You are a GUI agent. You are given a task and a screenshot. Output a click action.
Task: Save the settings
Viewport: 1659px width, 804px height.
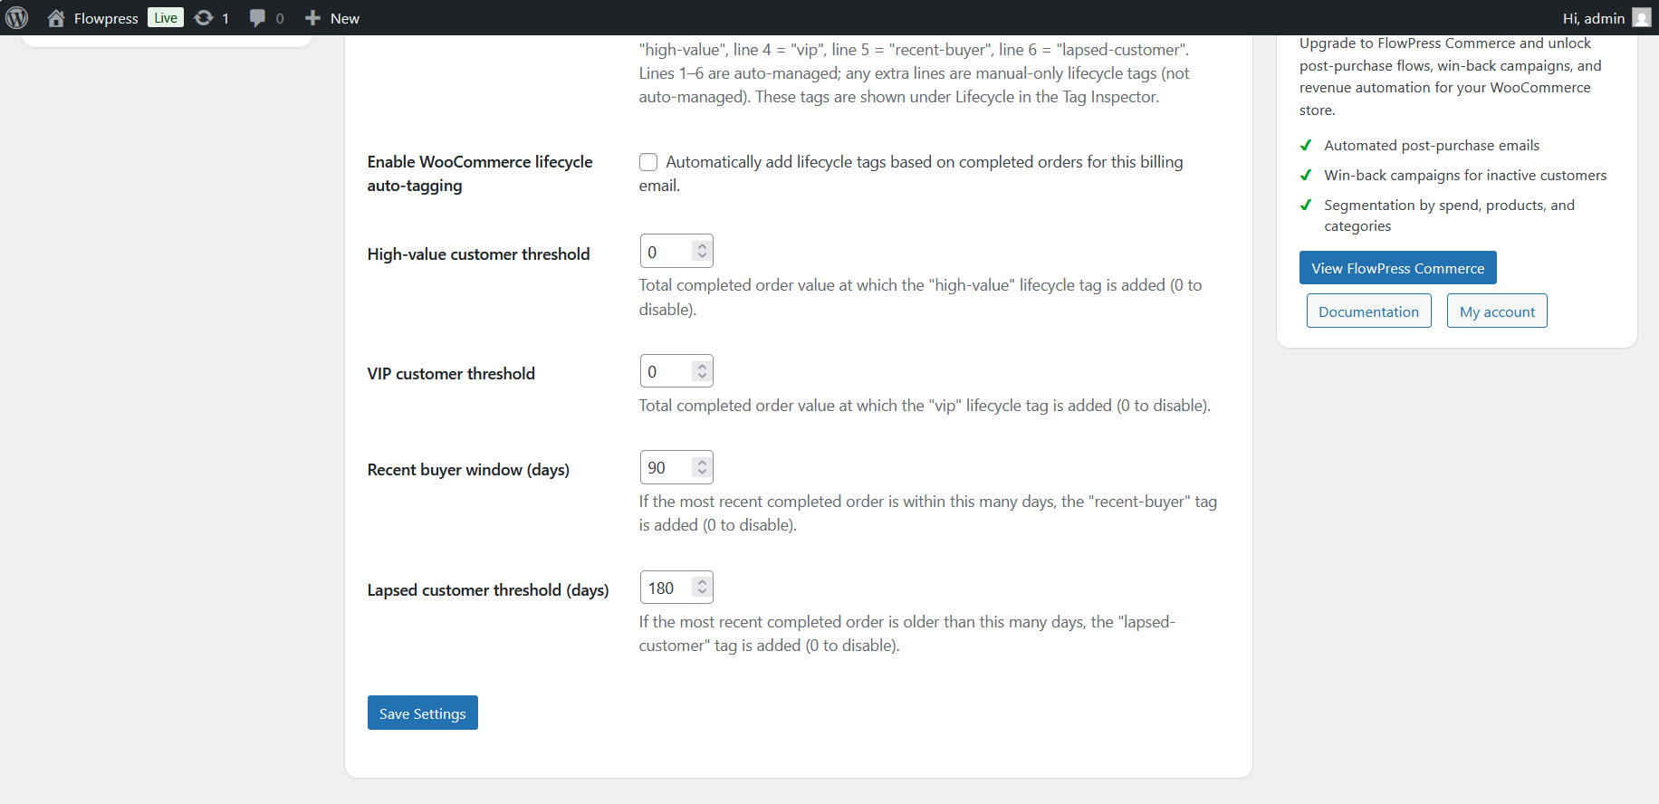point(423,713)
